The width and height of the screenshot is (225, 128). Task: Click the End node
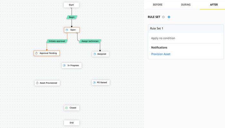tap(71, 123)
